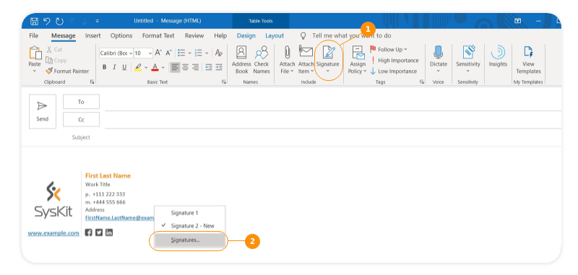Select the Format Painter tool

tap(67, 71)
